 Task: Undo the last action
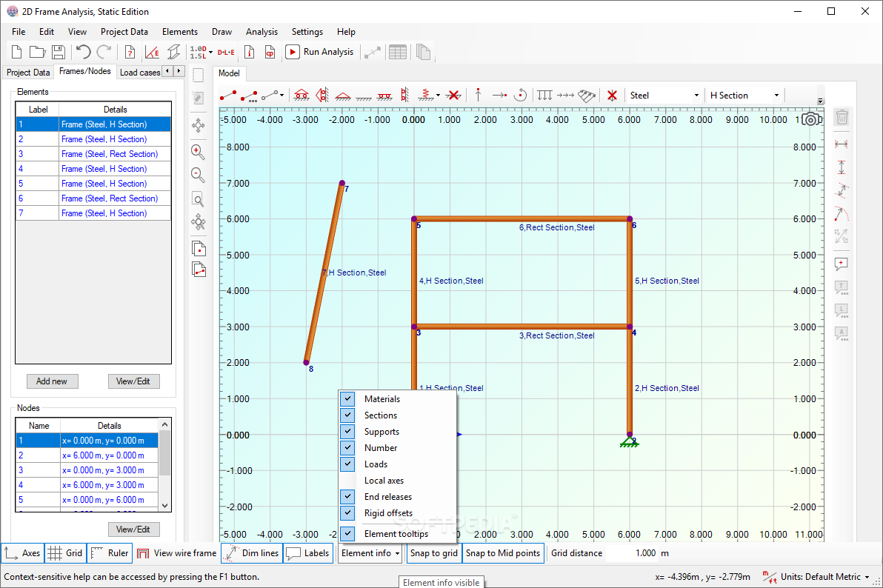[x=84, y=52]
